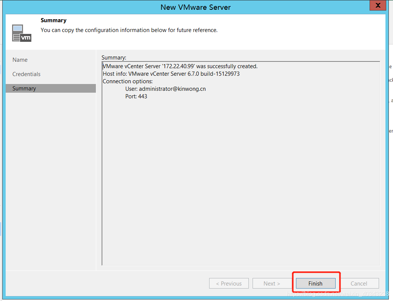Click the VMware server vm icon

(22, 33)
